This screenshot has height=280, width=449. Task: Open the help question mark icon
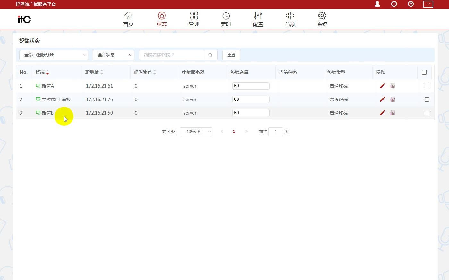411,4
